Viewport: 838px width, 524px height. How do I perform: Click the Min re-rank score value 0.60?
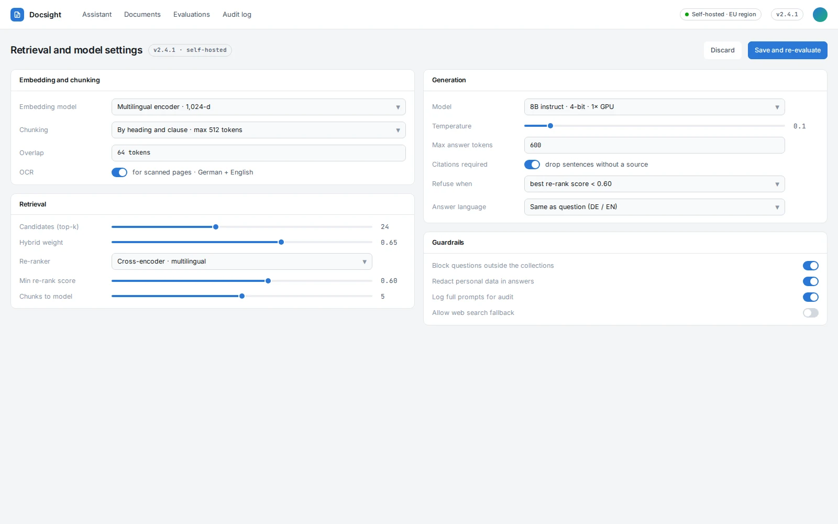point(389,281)
